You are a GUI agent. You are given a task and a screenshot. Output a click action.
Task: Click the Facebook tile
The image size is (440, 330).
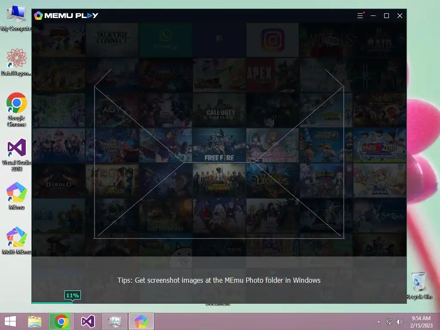[x=219, y=40]
